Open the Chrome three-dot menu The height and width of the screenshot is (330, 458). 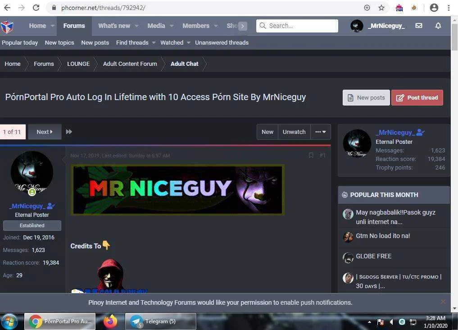(449, 8)
